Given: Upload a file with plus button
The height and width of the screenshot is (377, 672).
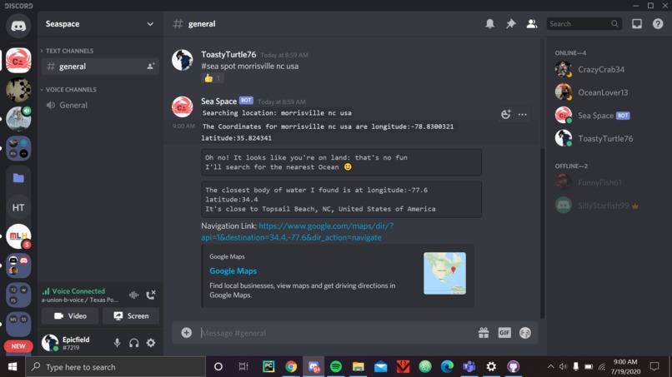Looking at the screenshot, I should point(187,333).
